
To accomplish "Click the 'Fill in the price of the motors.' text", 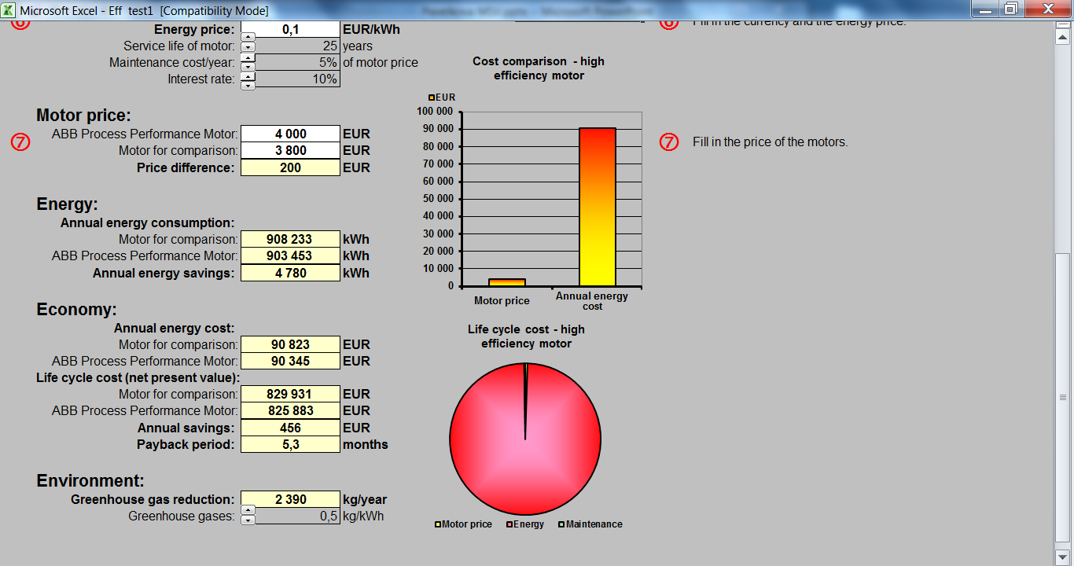I will click(x=771, y=142).
